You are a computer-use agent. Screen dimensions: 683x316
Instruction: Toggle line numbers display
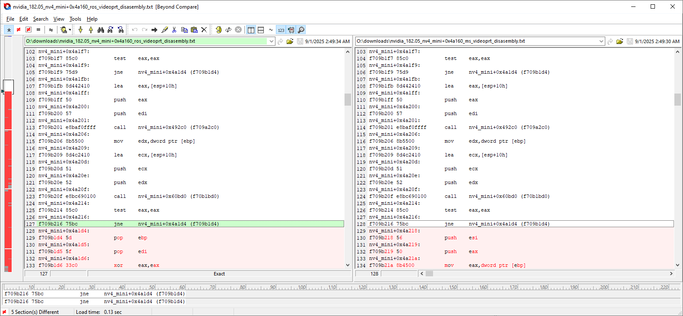coord(281,30)
